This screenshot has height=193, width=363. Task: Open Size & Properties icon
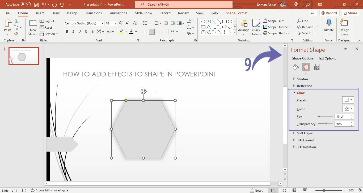(316, 67)
